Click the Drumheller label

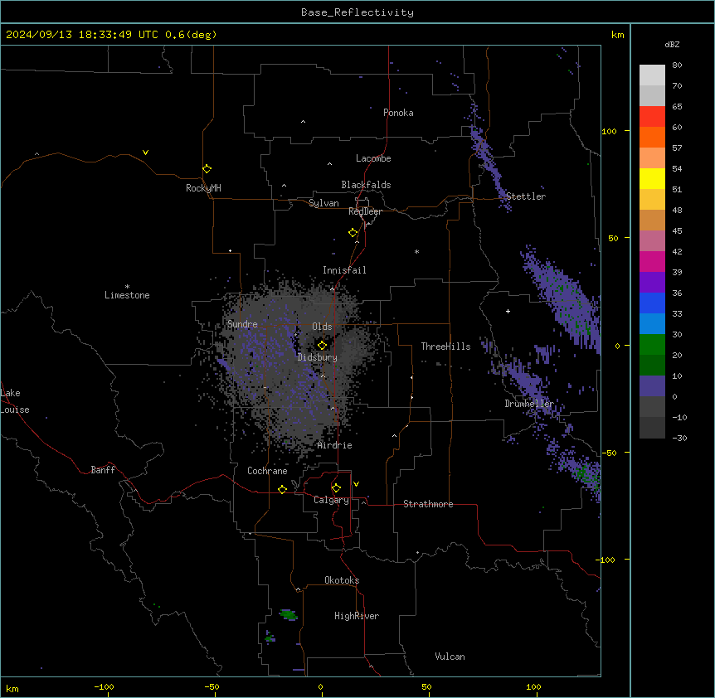coord(529,404)
